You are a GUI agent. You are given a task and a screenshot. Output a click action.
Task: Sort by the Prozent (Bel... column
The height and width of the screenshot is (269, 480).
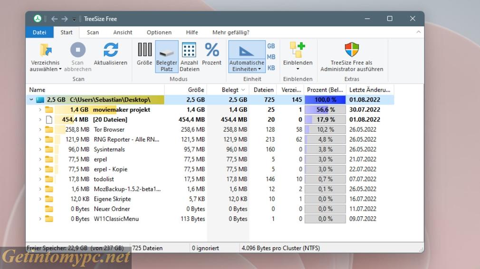(325, 90)
